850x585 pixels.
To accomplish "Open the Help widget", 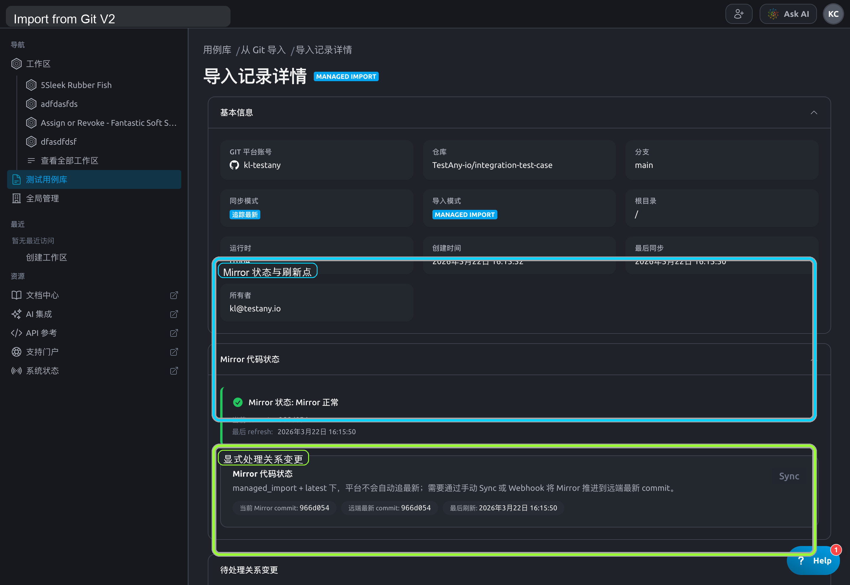I will click(813, 561).
